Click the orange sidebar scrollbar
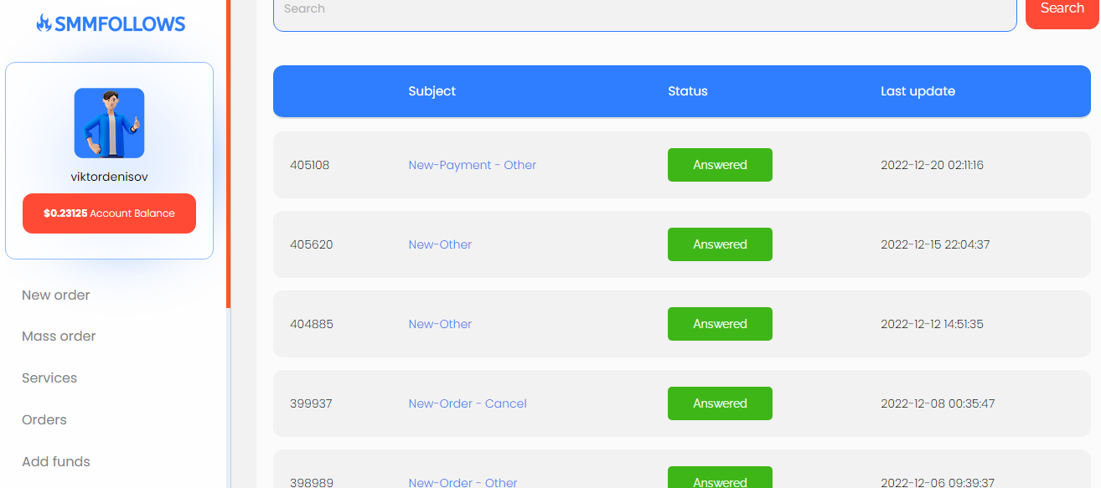The height and width of the screenshot is (488, 1101). click(x=228, y=153)
